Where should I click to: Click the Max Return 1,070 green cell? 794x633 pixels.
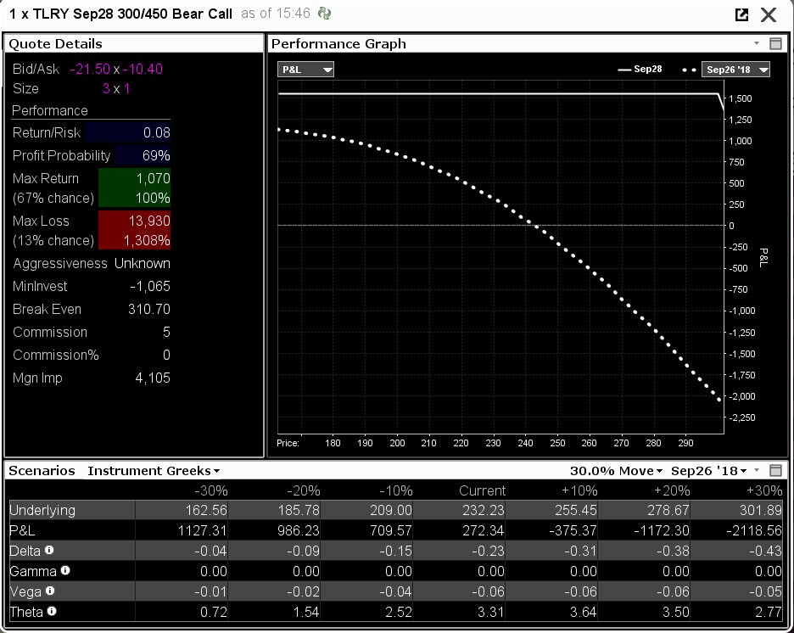tap(134, 178)
